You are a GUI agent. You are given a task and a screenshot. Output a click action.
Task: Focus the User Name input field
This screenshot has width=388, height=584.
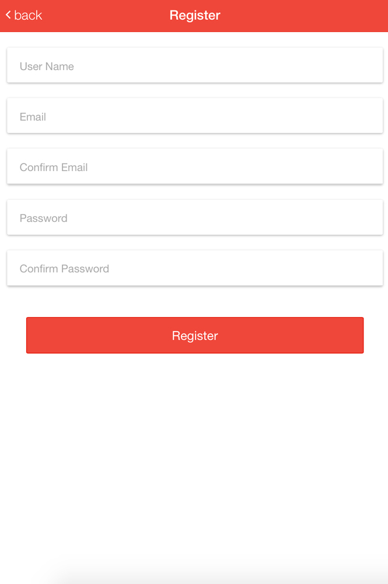click(x=195, y=65)
